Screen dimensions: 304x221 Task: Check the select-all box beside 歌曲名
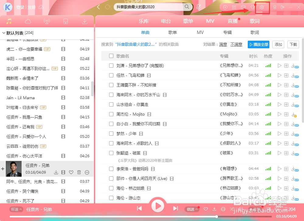pos(111,56)
